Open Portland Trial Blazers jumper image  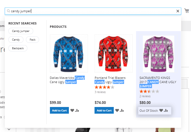113,53
